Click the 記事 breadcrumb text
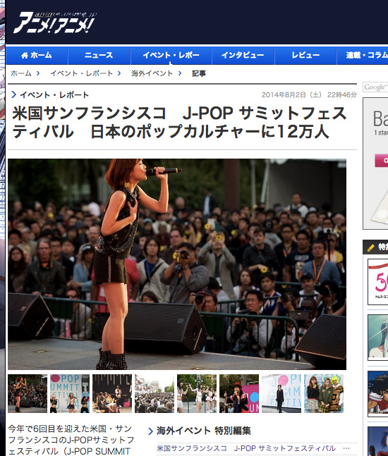This screenshot has width=388, height=456. pyautogui.click(x=199, y=73)
